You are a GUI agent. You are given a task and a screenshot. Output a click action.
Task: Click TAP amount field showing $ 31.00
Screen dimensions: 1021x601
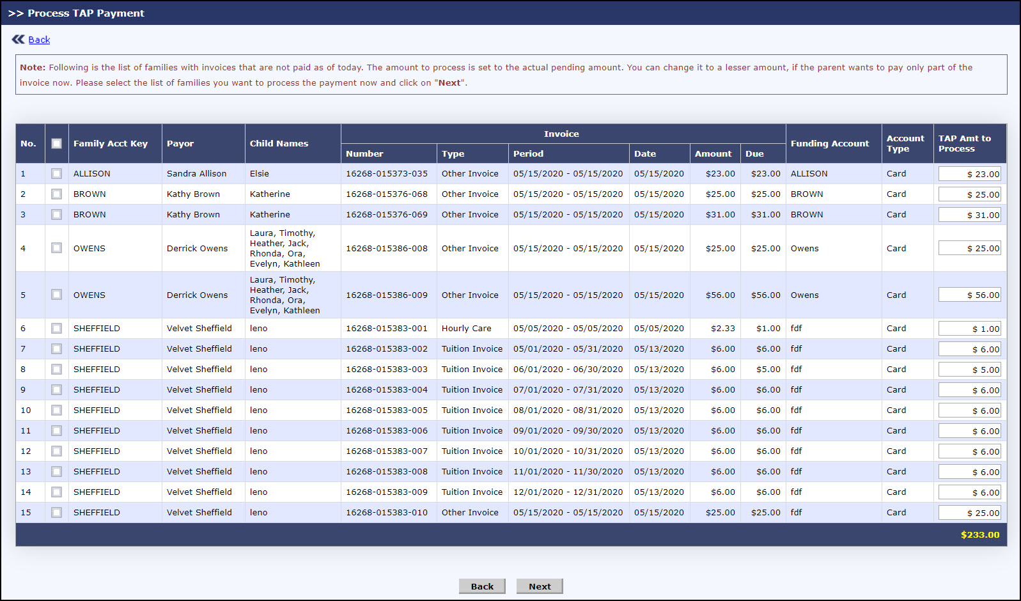click(x=969, y=215)
